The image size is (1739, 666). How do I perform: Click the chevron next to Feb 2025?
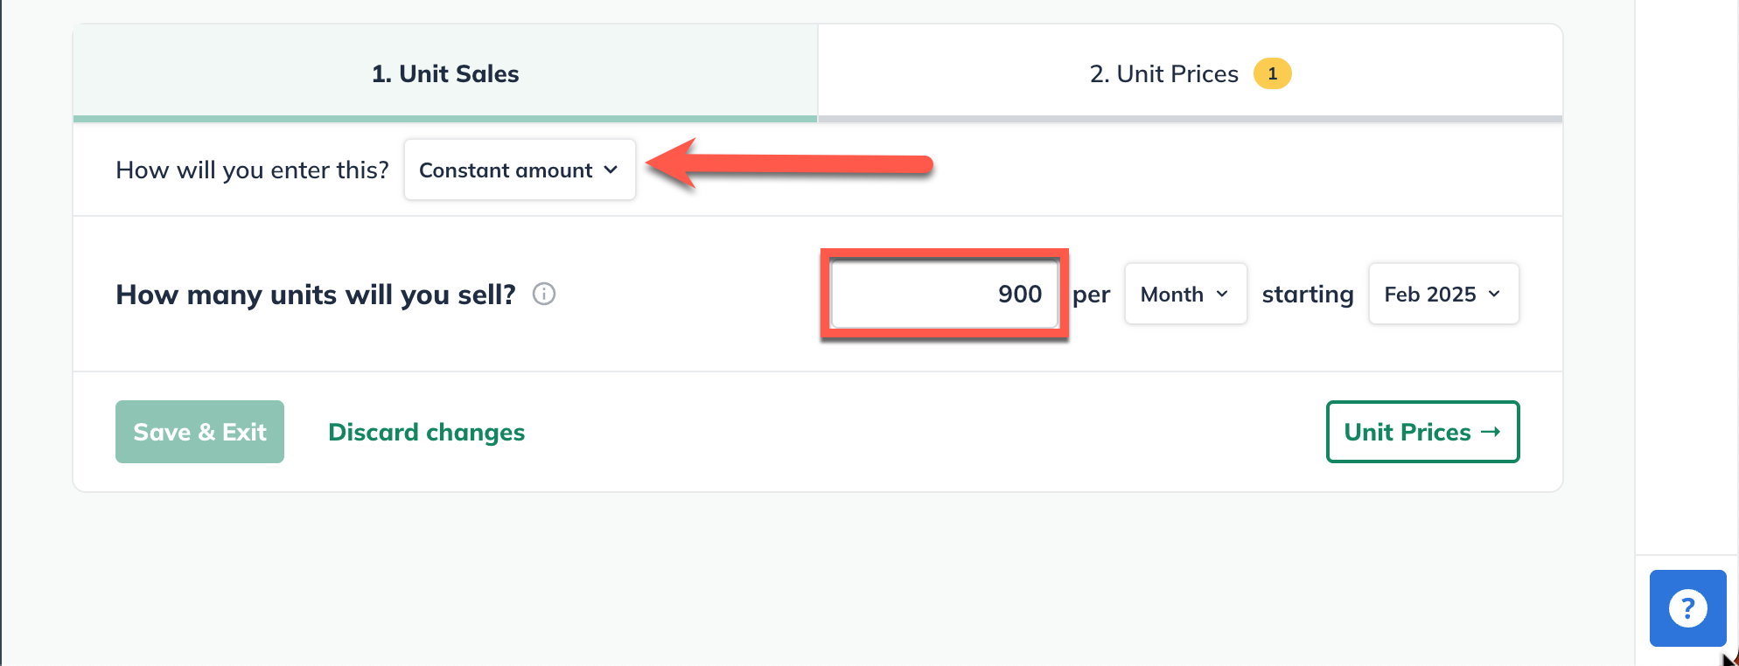(x=1494, y=294)
